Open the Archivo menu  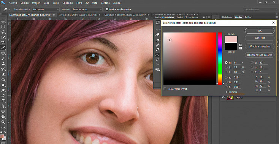(x=13, y=3)
